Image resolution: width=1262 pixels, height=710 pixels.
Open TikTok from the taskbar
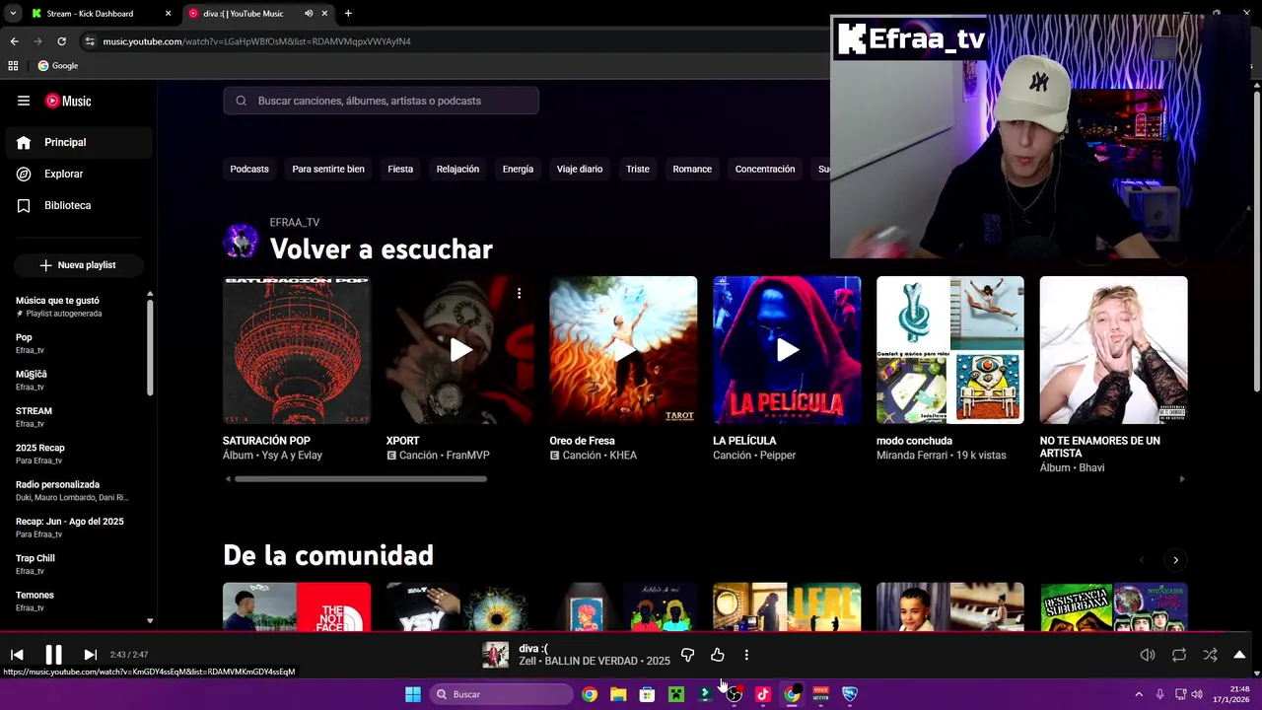[762, 694]
